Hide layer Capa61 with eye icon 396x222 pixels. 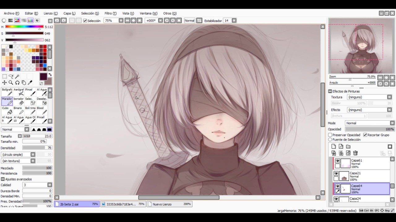[337, 161]
